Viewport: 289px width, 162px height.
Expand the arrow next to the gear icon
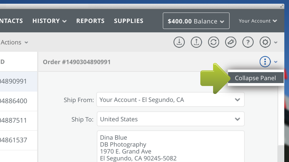pos(276,42)
